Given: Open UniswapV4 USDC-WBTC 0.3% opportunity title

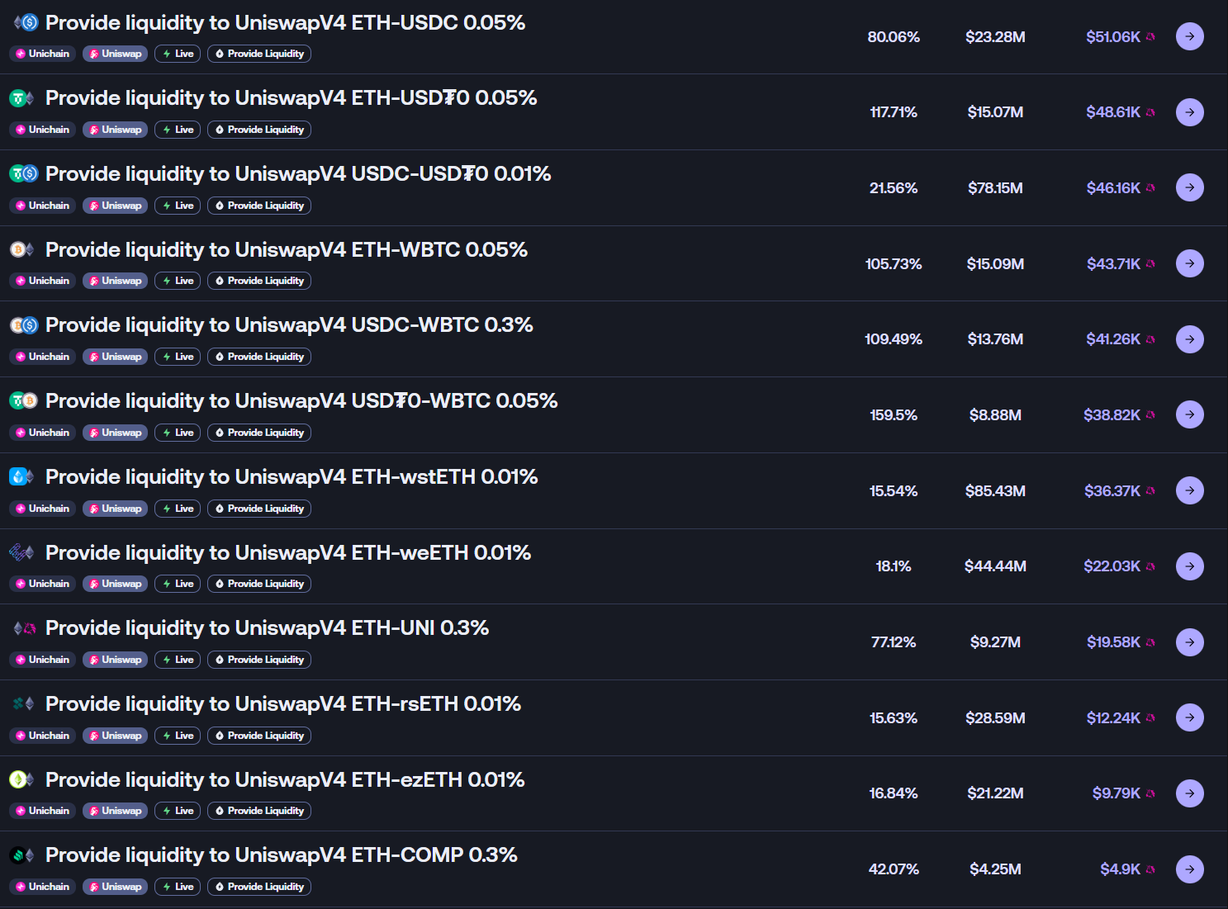Looking at the screenshot, I should (289, 325).
